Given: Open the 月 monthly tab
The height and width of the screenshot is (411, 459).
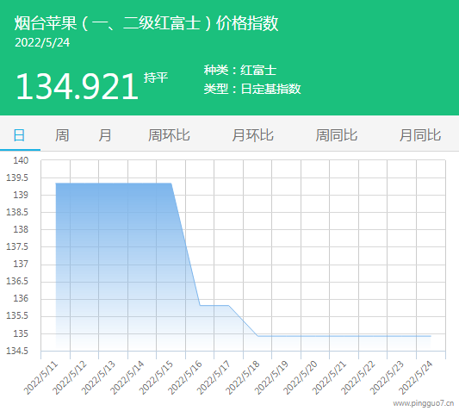Looking at the screenshot, I should coord(105,135).
